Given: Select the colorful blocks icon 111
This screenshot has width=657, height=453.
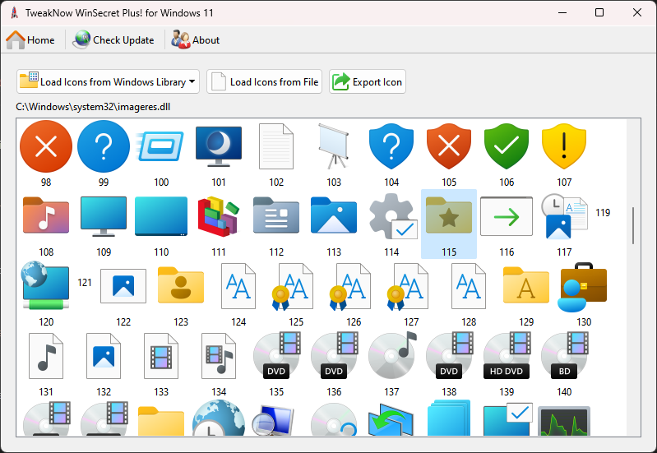Looking at the screenshot, I should (219, 217).
